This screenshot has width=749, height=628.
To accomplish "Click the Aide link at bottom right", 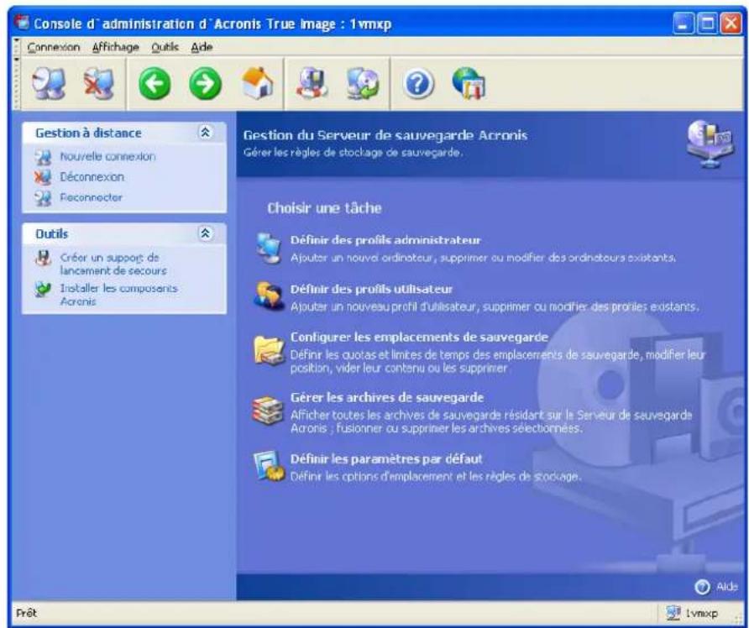I will pyautogui.click(x=726, y=587).
